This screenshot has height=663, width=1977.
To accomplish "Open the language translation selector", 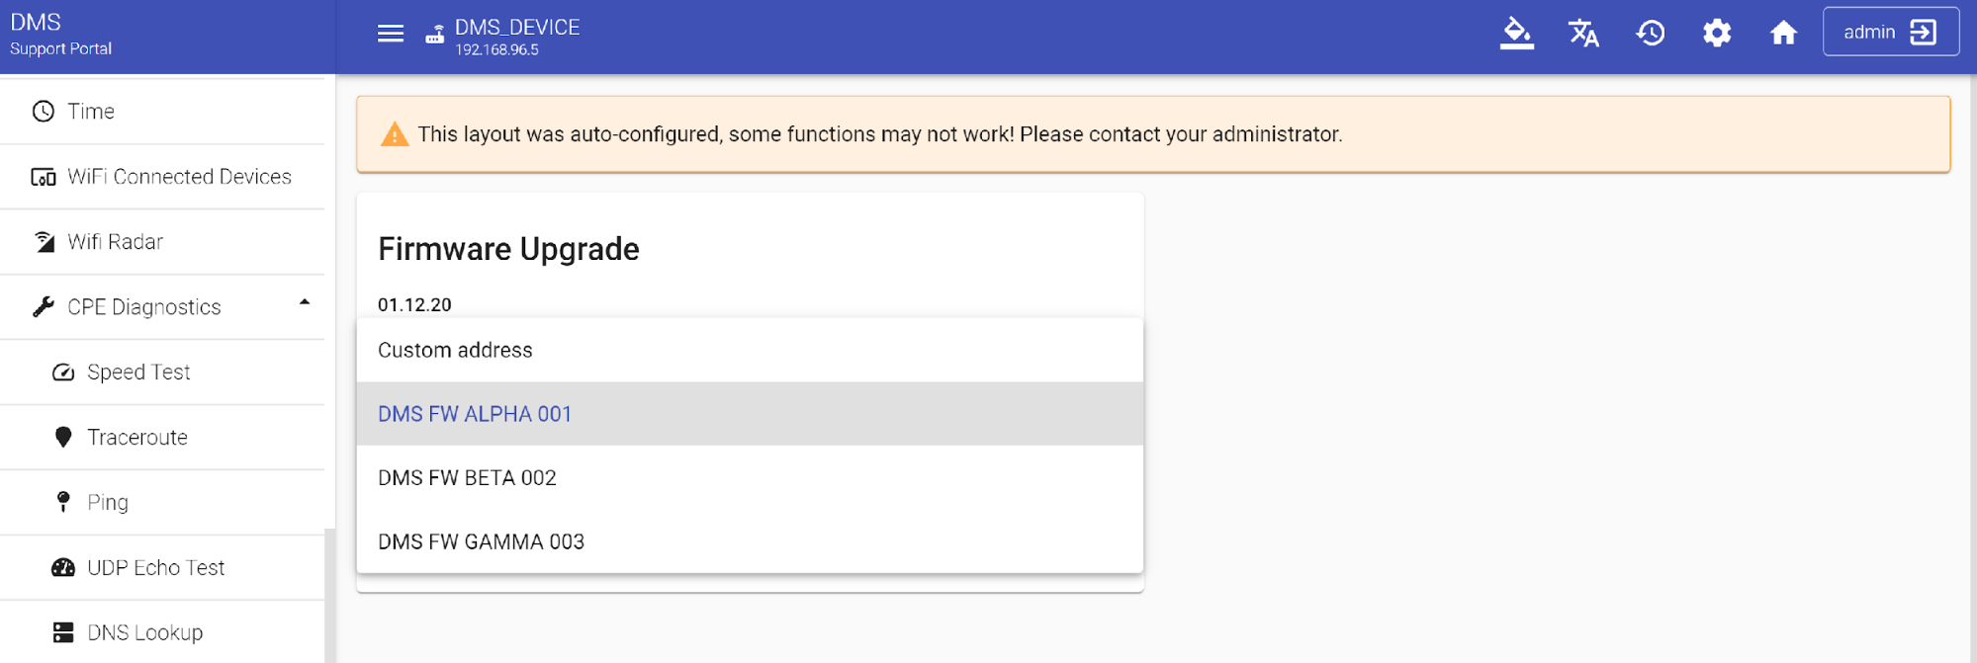I will click(x=1583, y=33).
